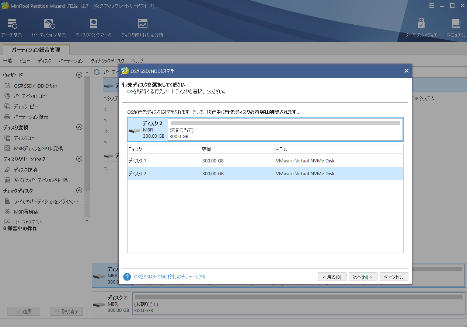Click 戻る(B) button in dialog
Image resolution: width=467 pixels, height=327 pixels.
click(x=332, y=277)
